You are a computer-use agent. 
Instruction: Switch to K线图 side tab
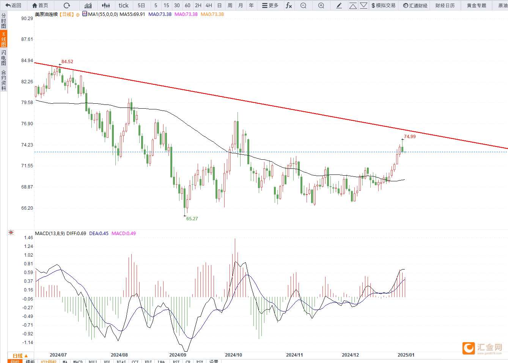[3, 39]
